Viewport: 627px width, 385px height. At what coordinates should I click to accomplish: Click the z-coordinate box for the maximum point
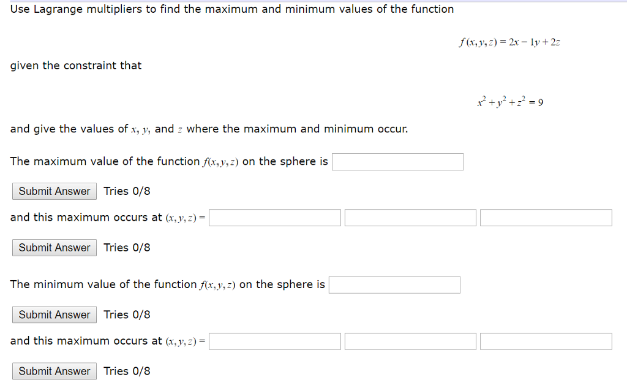[546, 217]
